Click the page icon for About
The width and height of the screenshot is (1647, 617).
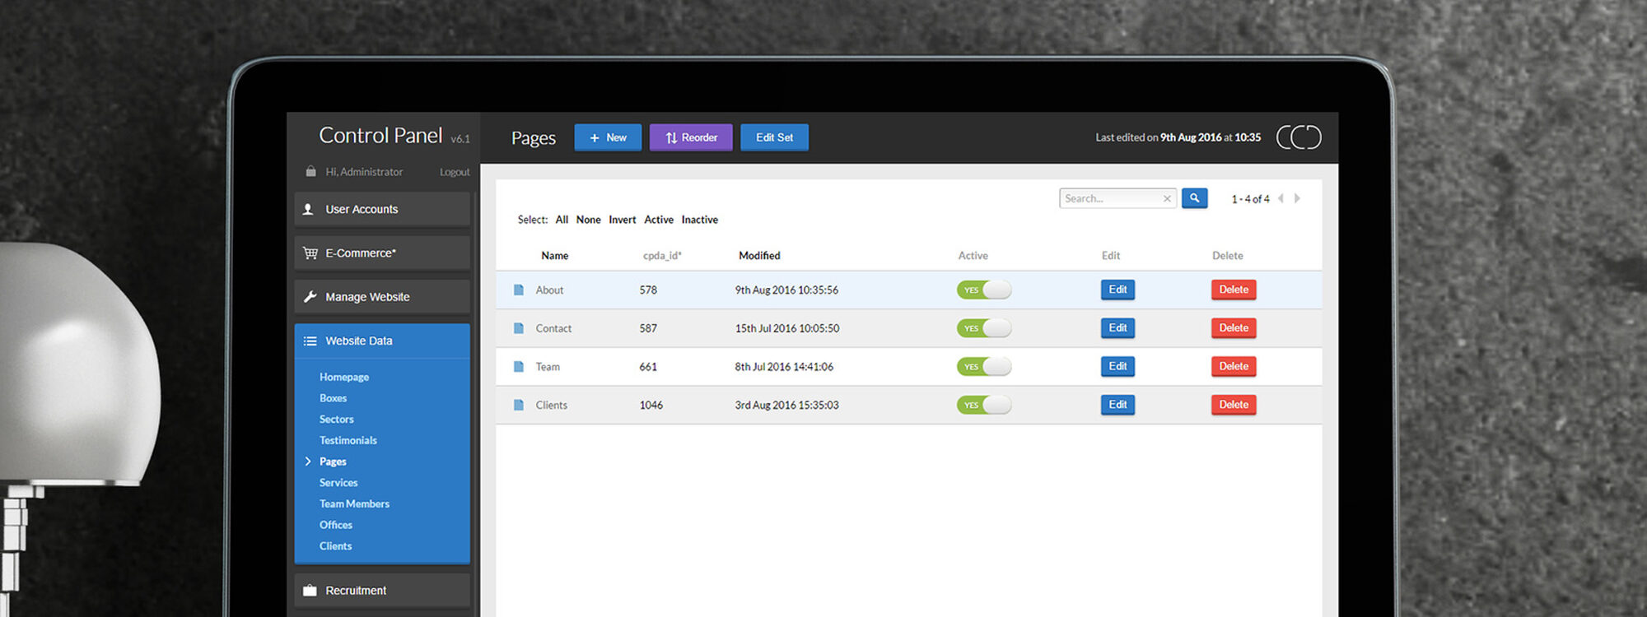(x=519, y=290)
